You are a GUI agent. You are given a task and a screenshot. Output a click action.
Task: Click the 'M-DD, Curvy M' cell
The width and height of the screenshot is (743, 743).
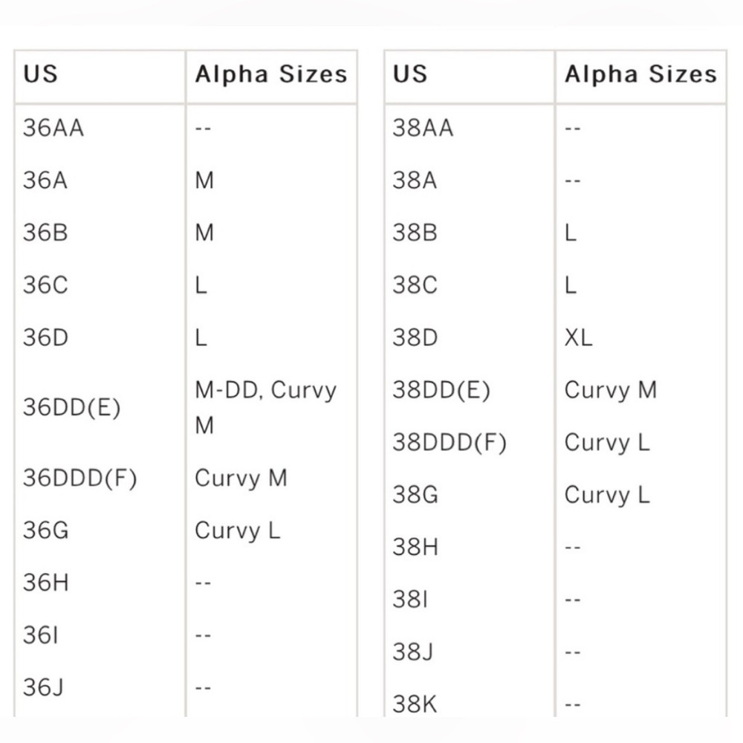(266, 407)
